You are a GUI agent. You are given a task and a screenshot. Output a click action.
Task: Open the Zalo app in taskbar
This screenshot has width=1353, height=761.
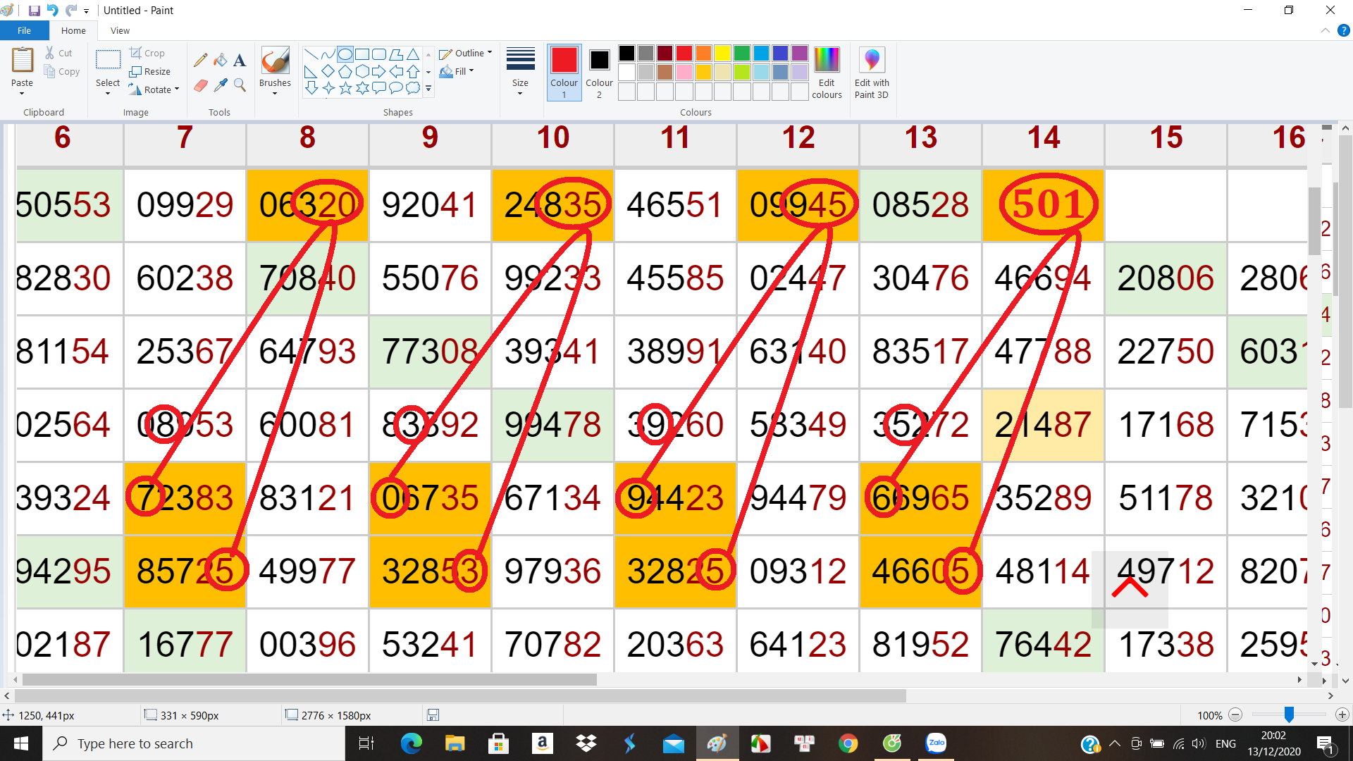(x=936, y=743)
